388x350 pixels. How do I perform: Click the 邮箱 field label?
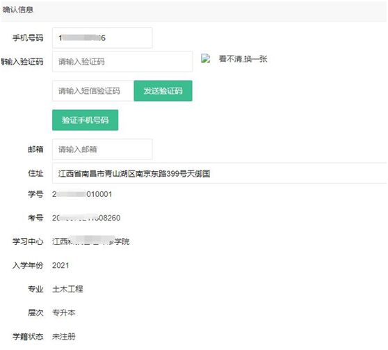pos(35,150)
